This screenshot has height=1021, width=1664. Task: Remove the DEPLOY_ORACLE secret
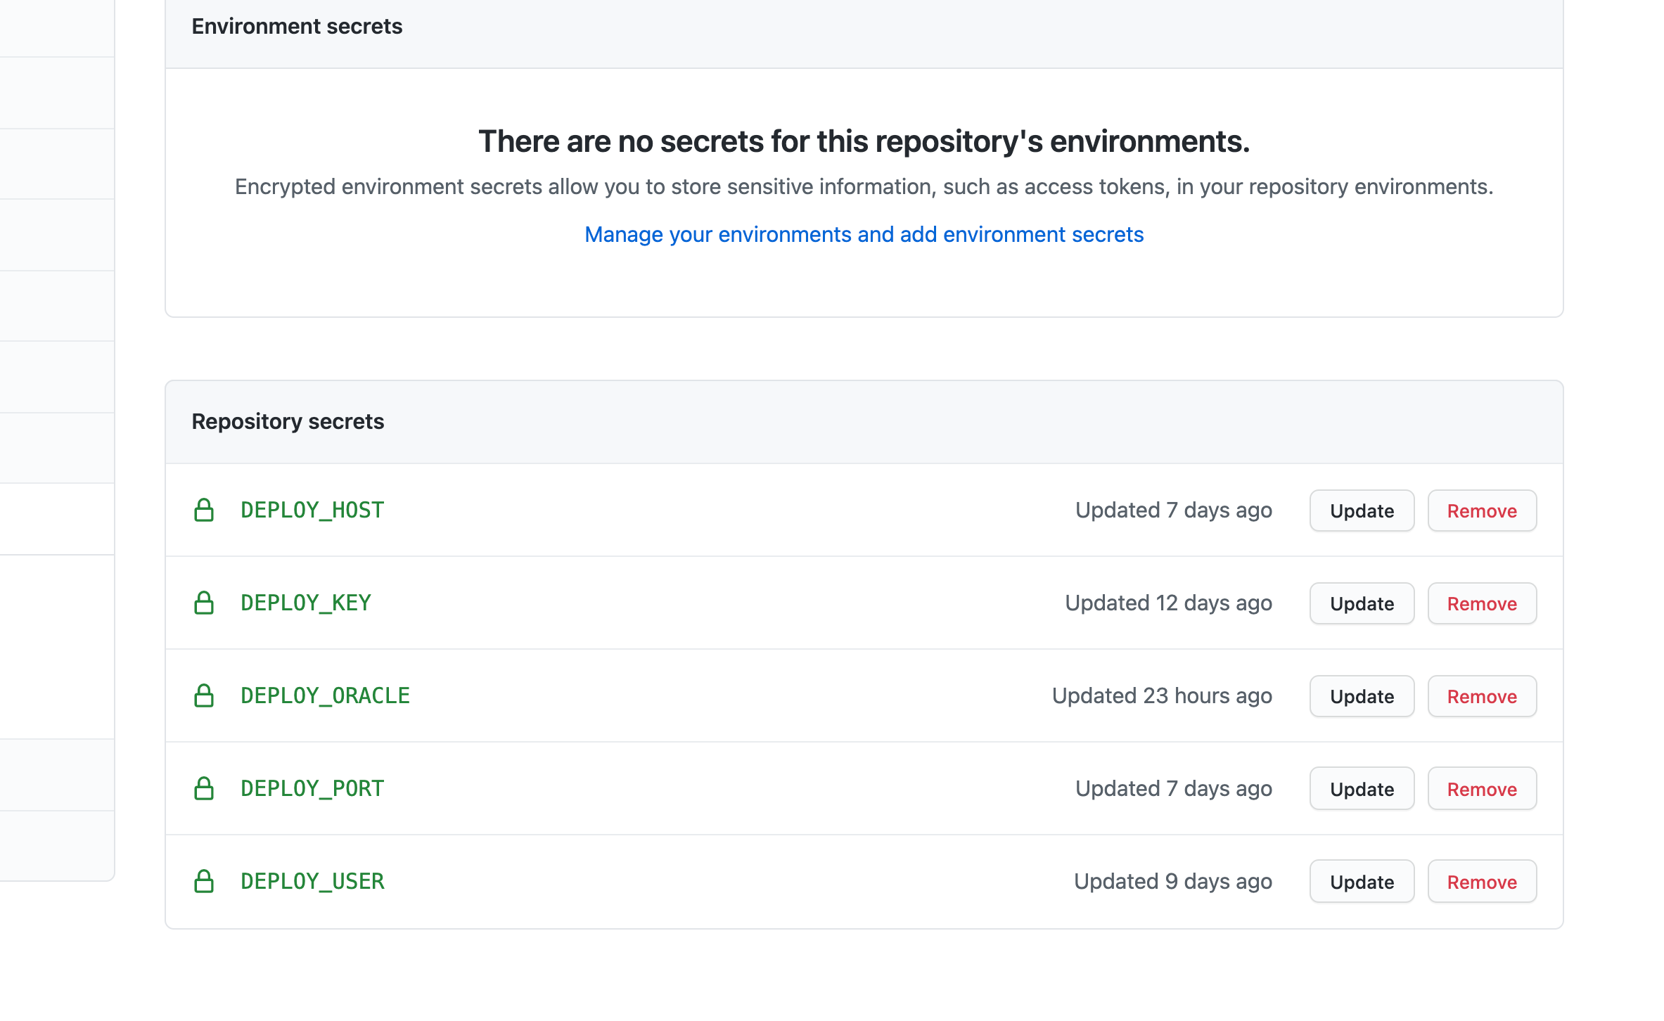click(1482, 695)
